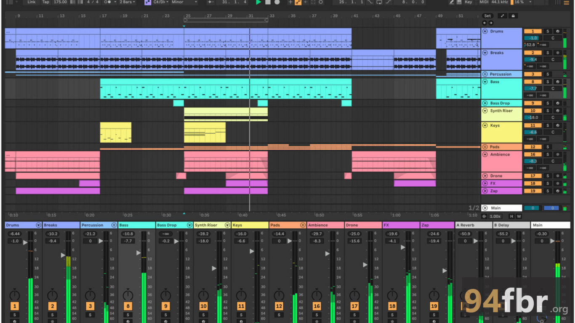Click the H height toggle button
This screenshot has height=323, width=575.
pos(511,216)
